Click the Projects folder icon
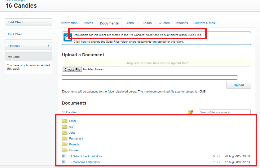This screenshot has width=260, height=168. click(65, 144)
